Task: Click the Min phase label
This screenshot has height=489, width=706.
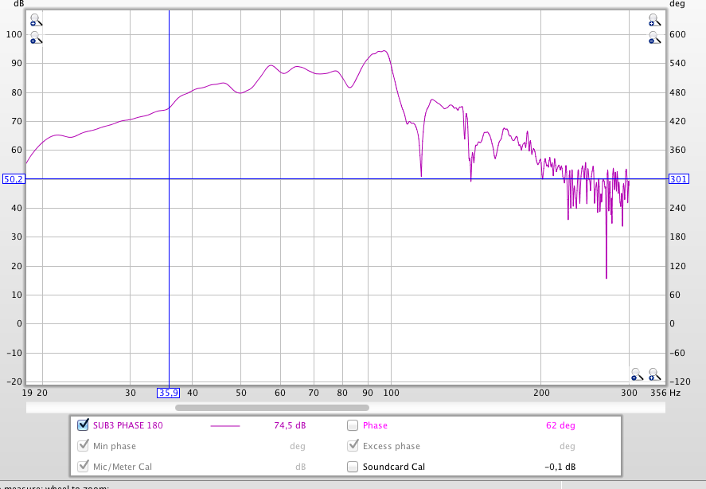Action: pyautogui.click(x=115, y=446)
